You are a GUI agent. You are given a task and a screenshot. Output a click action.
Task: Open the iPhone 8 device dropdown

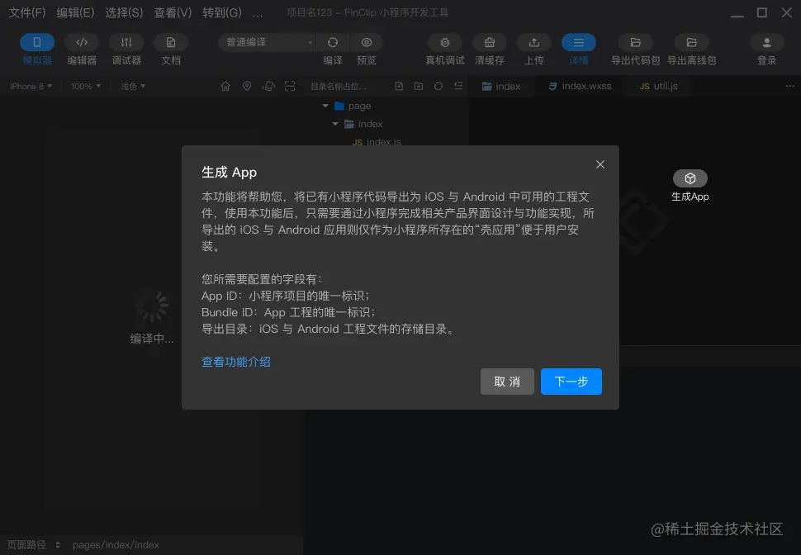click(31, 85)
